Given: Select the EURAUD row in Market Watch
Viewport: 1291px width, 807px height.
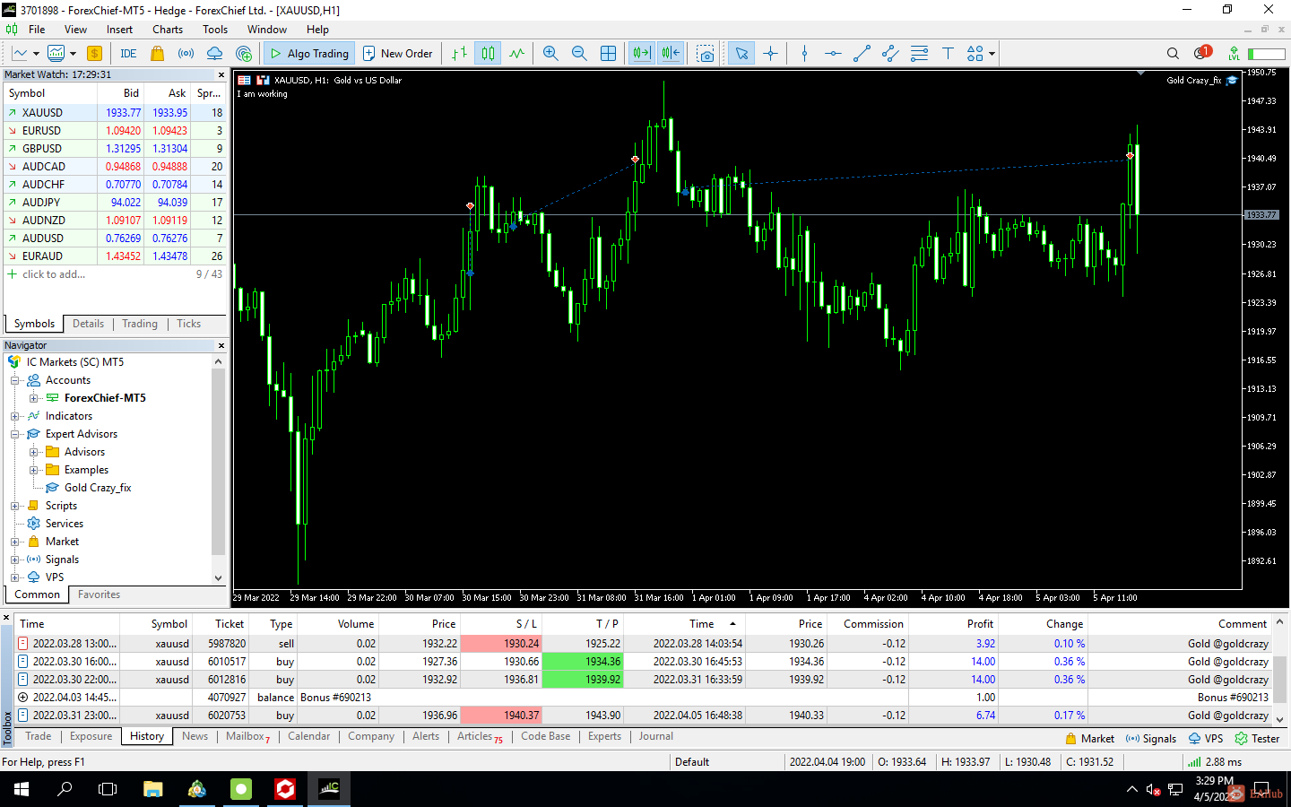Looking at the screenshot, I should point(115,256).
